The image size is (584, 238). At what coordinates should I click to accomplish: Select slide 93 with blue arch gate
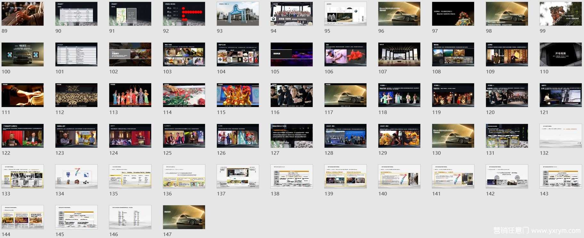click(x=238, y=14)
